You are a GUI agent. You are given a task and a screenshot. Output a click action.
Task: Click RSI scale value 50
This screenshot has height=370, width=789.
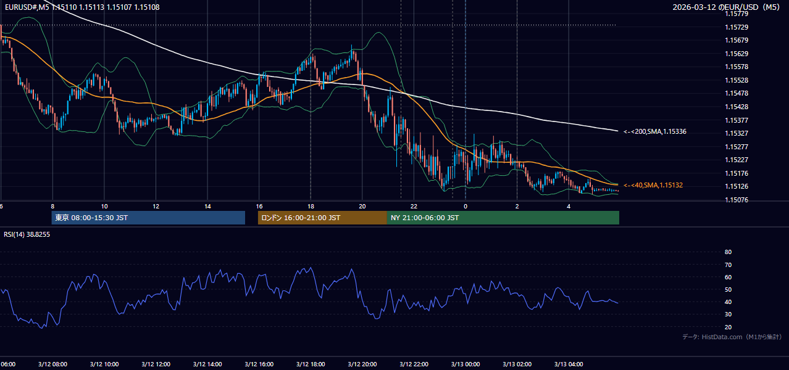tap(728, 290)
